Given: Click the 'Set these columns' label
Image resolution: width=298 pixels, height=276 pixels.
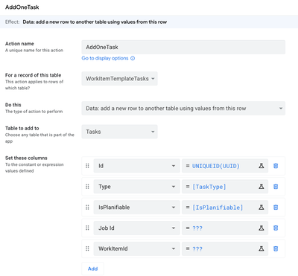Looking at the screenshot, I should pyautogui.click(x=26, y=158).
